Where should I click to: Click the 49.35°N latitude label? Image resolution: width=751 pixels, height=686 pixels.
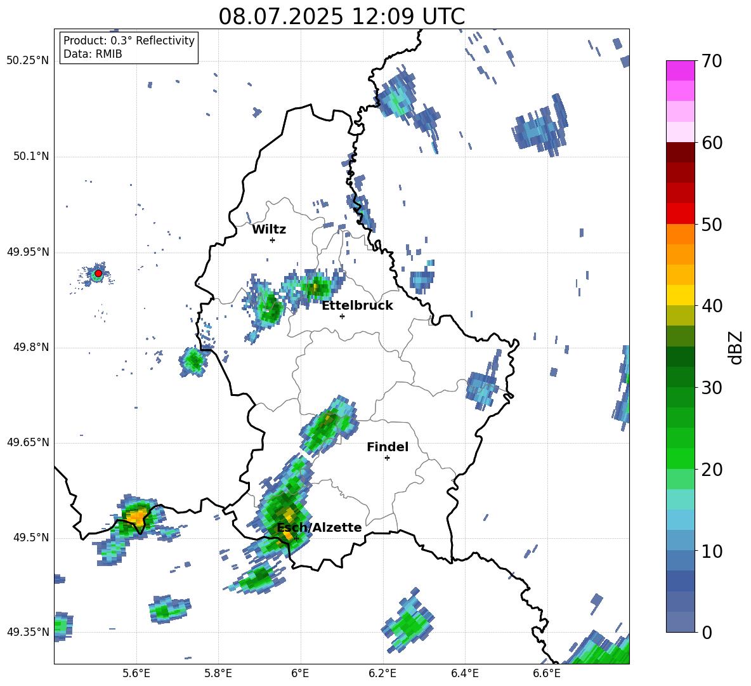28,632
